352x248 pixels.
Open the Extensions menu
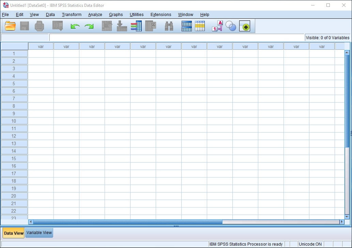pyautogui.click(x=161, y=15)
